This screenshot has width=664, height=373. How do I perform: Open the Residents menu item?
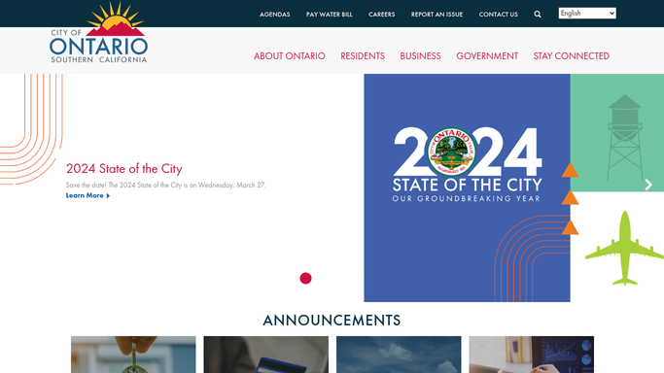pos(363,55)
